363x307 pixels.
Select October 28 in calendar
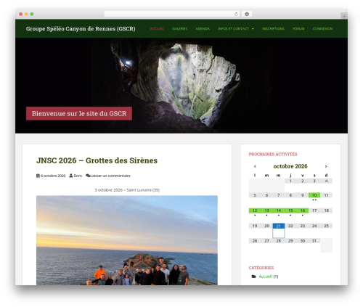click(279, 241)
